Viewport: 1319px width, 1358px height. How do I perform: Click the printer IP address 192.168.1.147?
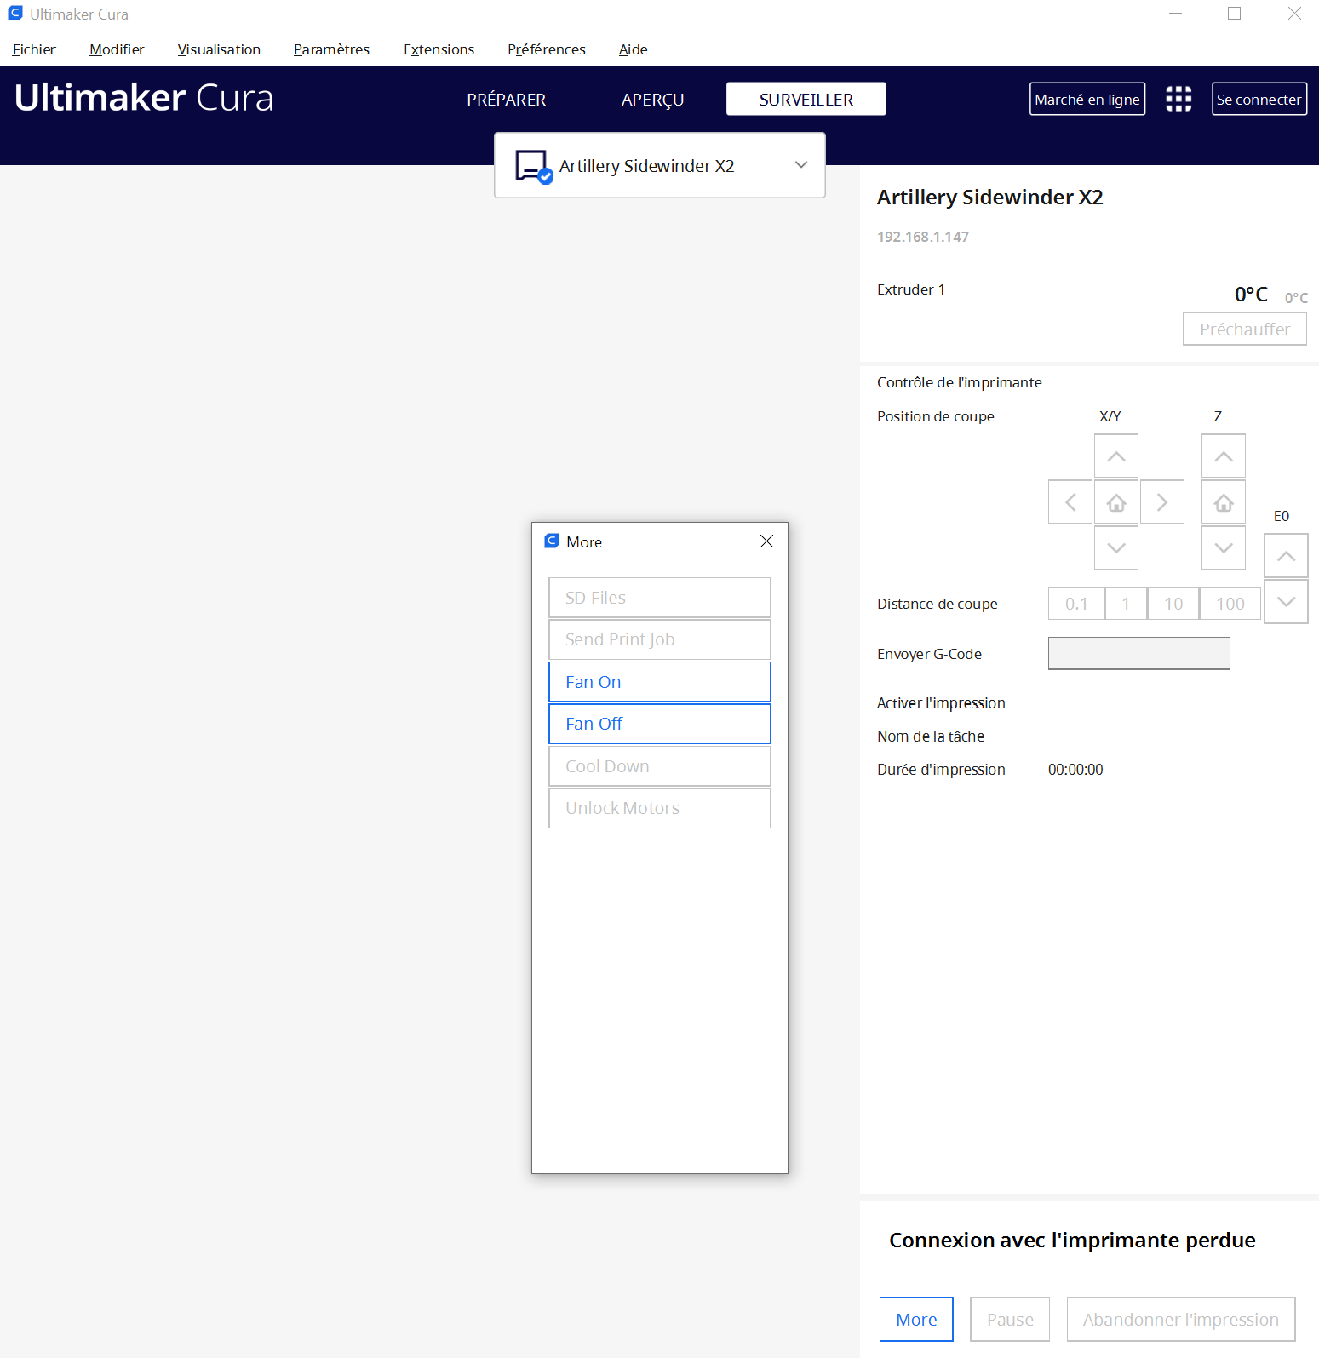click(923, 237)
